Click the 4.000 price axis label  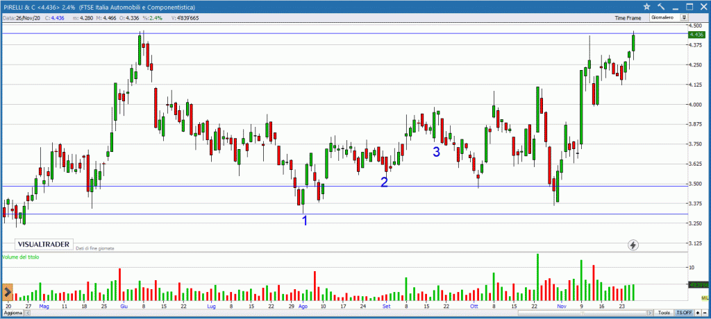(694, 105)
